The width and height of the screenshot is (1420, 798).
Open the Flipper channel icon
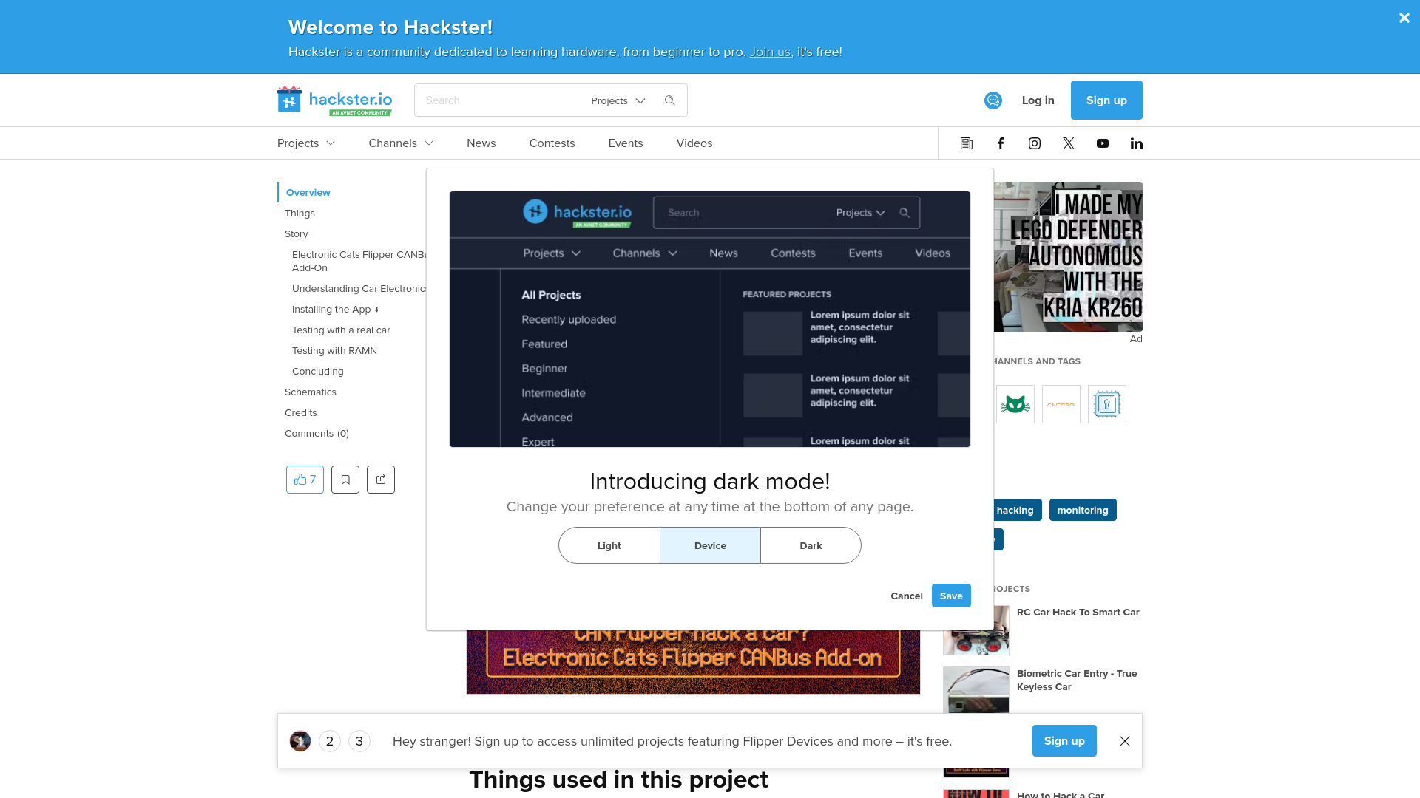[1061, 404]
